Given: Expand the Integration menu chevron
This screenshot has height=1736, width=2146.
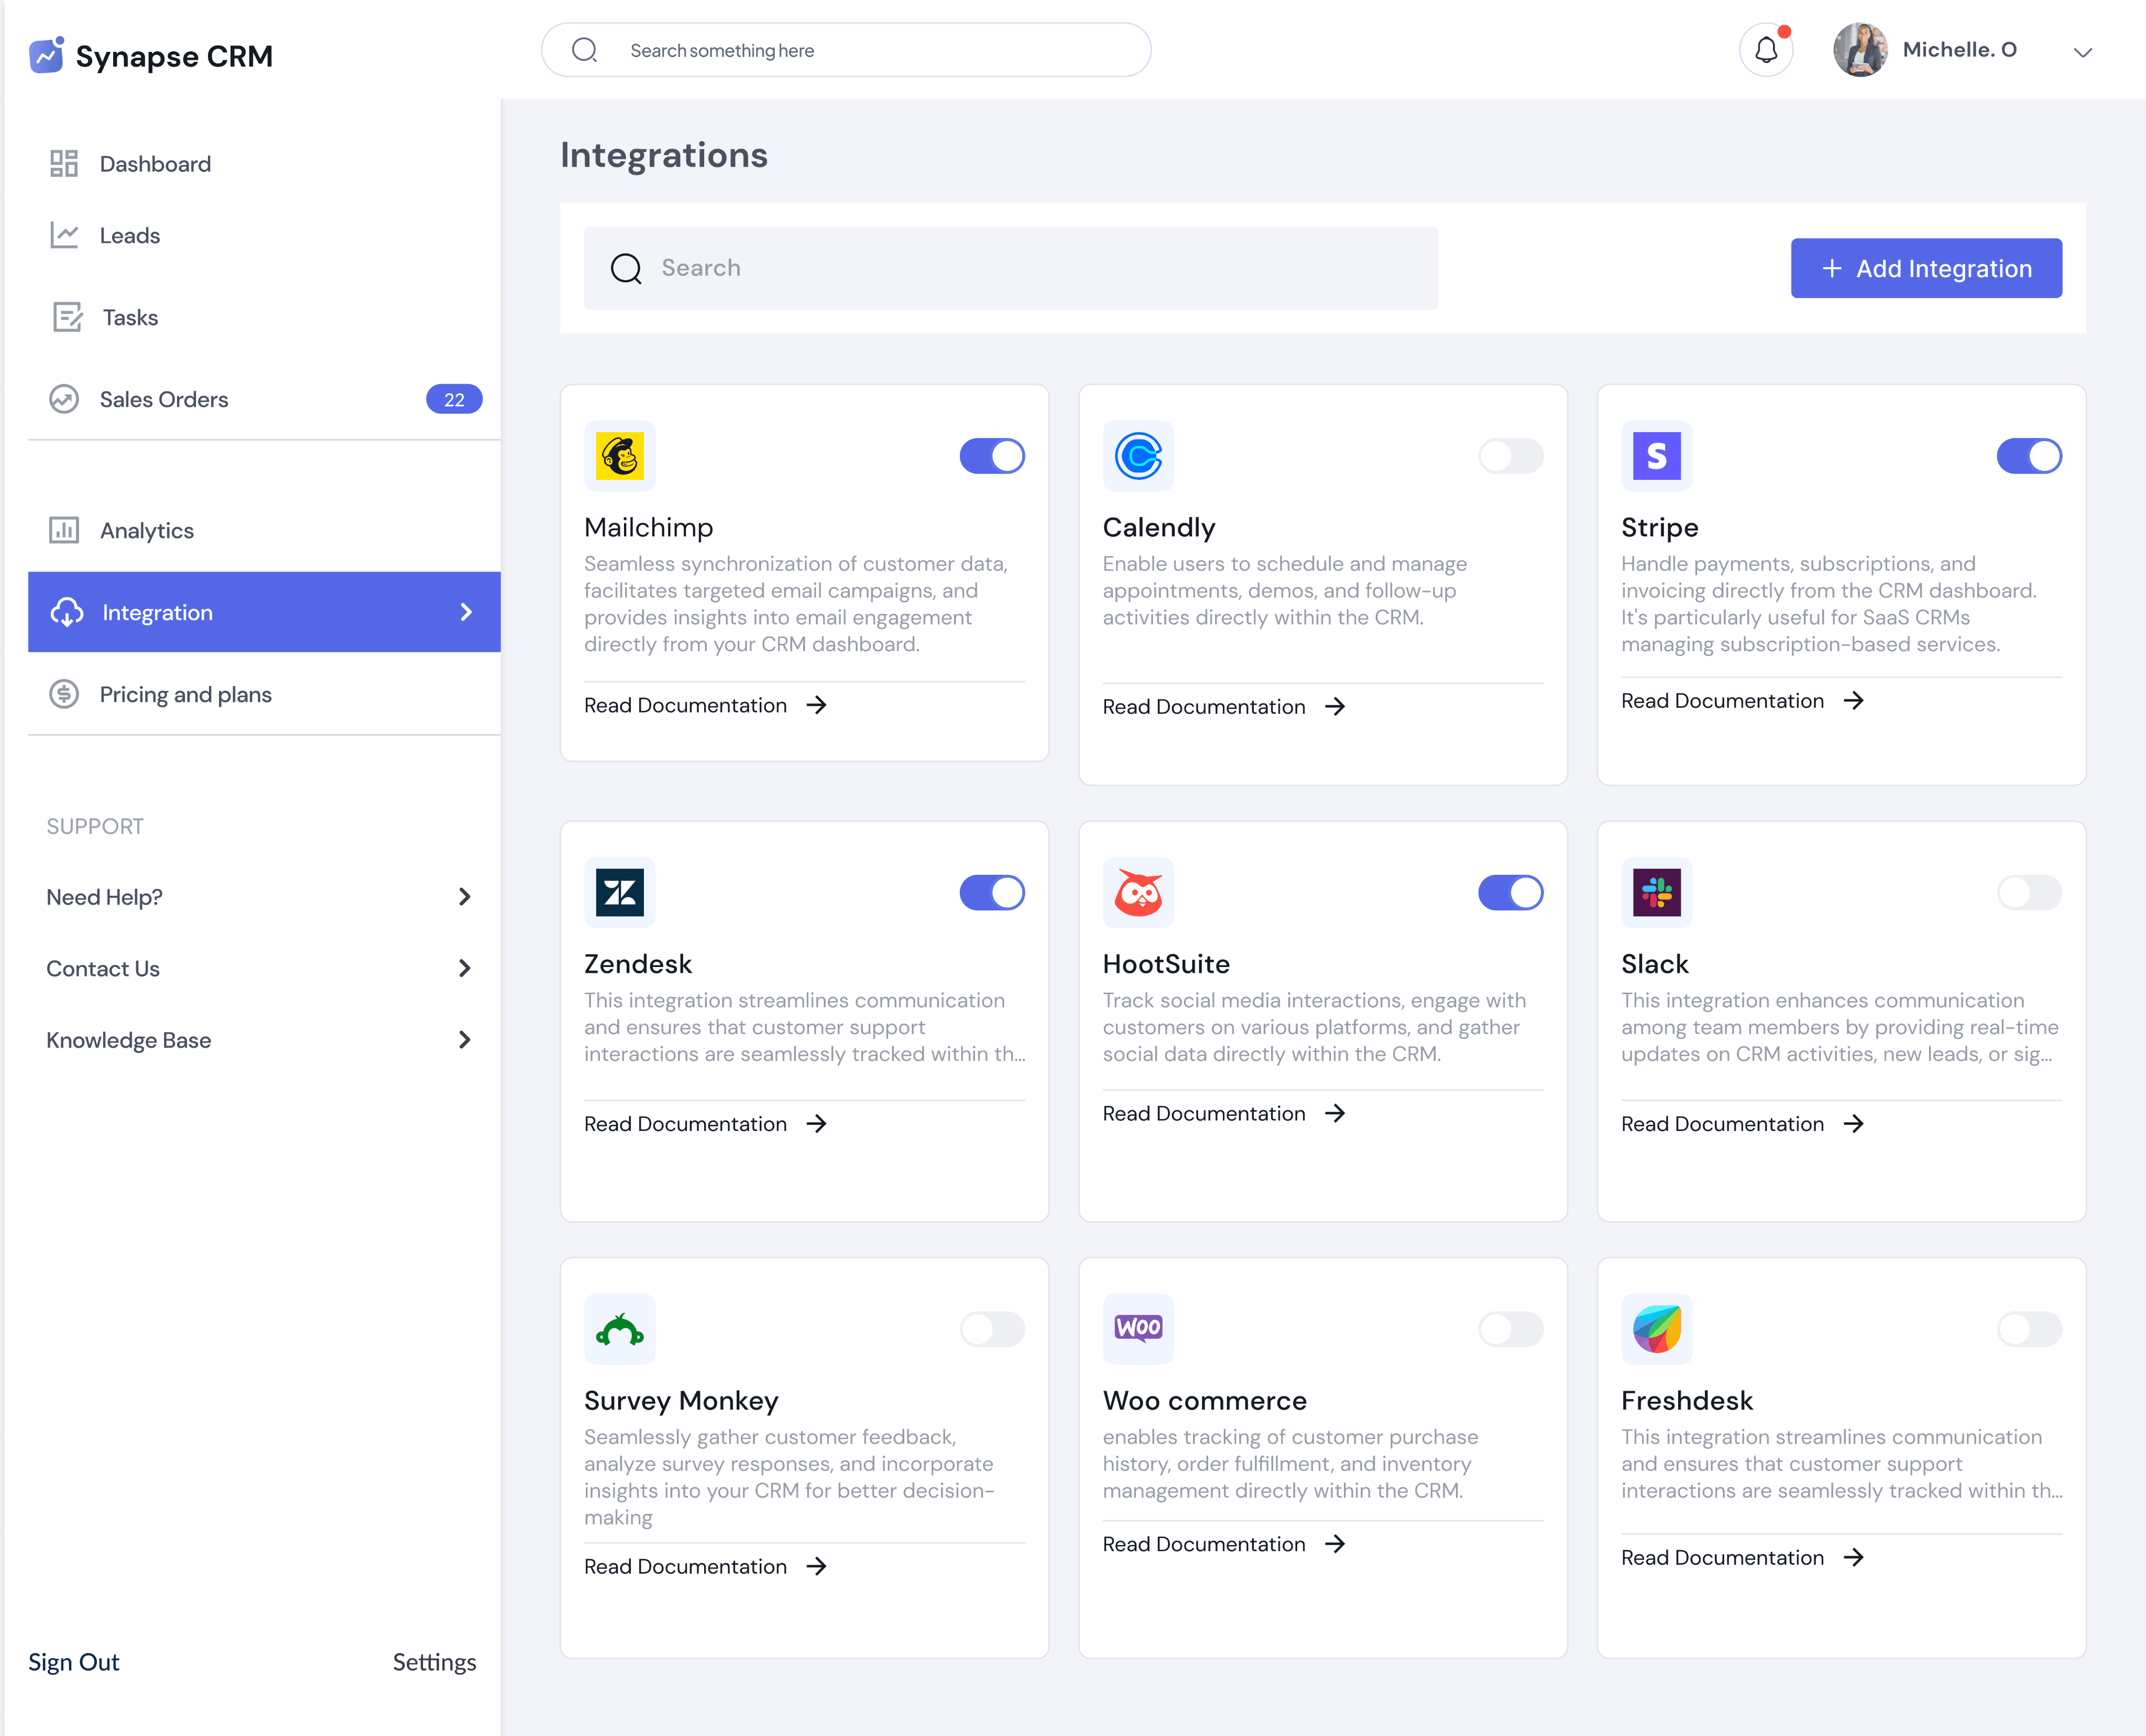Looking at the screenshot, I should (x=466, y=612).
